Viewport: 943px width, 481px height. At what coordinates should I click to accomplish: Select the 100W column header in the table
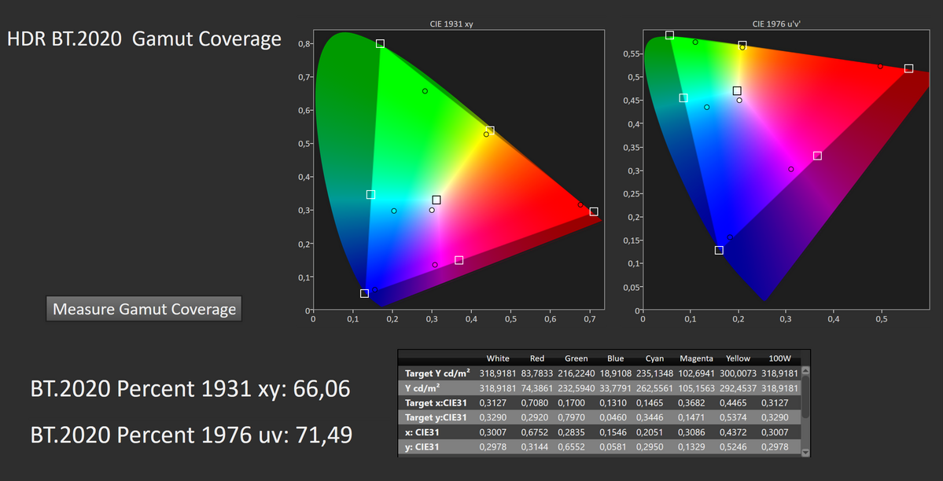coord(778,358)
